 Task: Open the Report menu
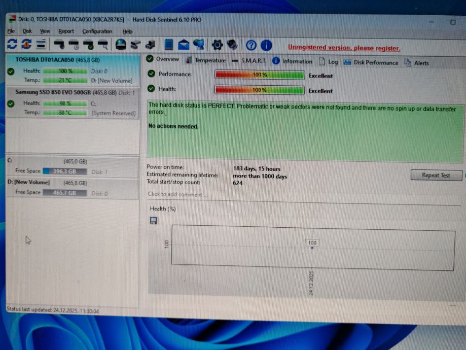tap(66, 31)
